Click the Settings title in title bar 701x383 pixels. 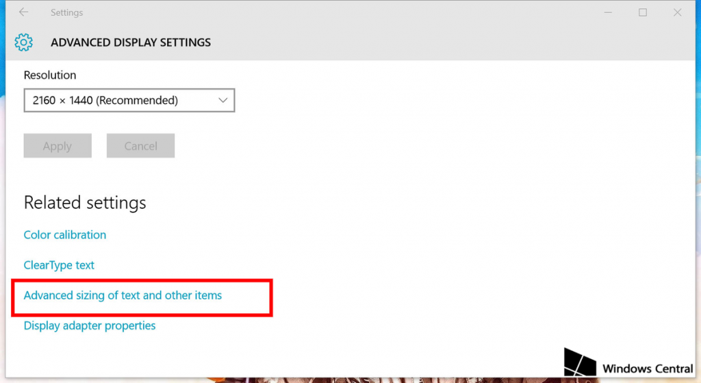click(66, 12)
